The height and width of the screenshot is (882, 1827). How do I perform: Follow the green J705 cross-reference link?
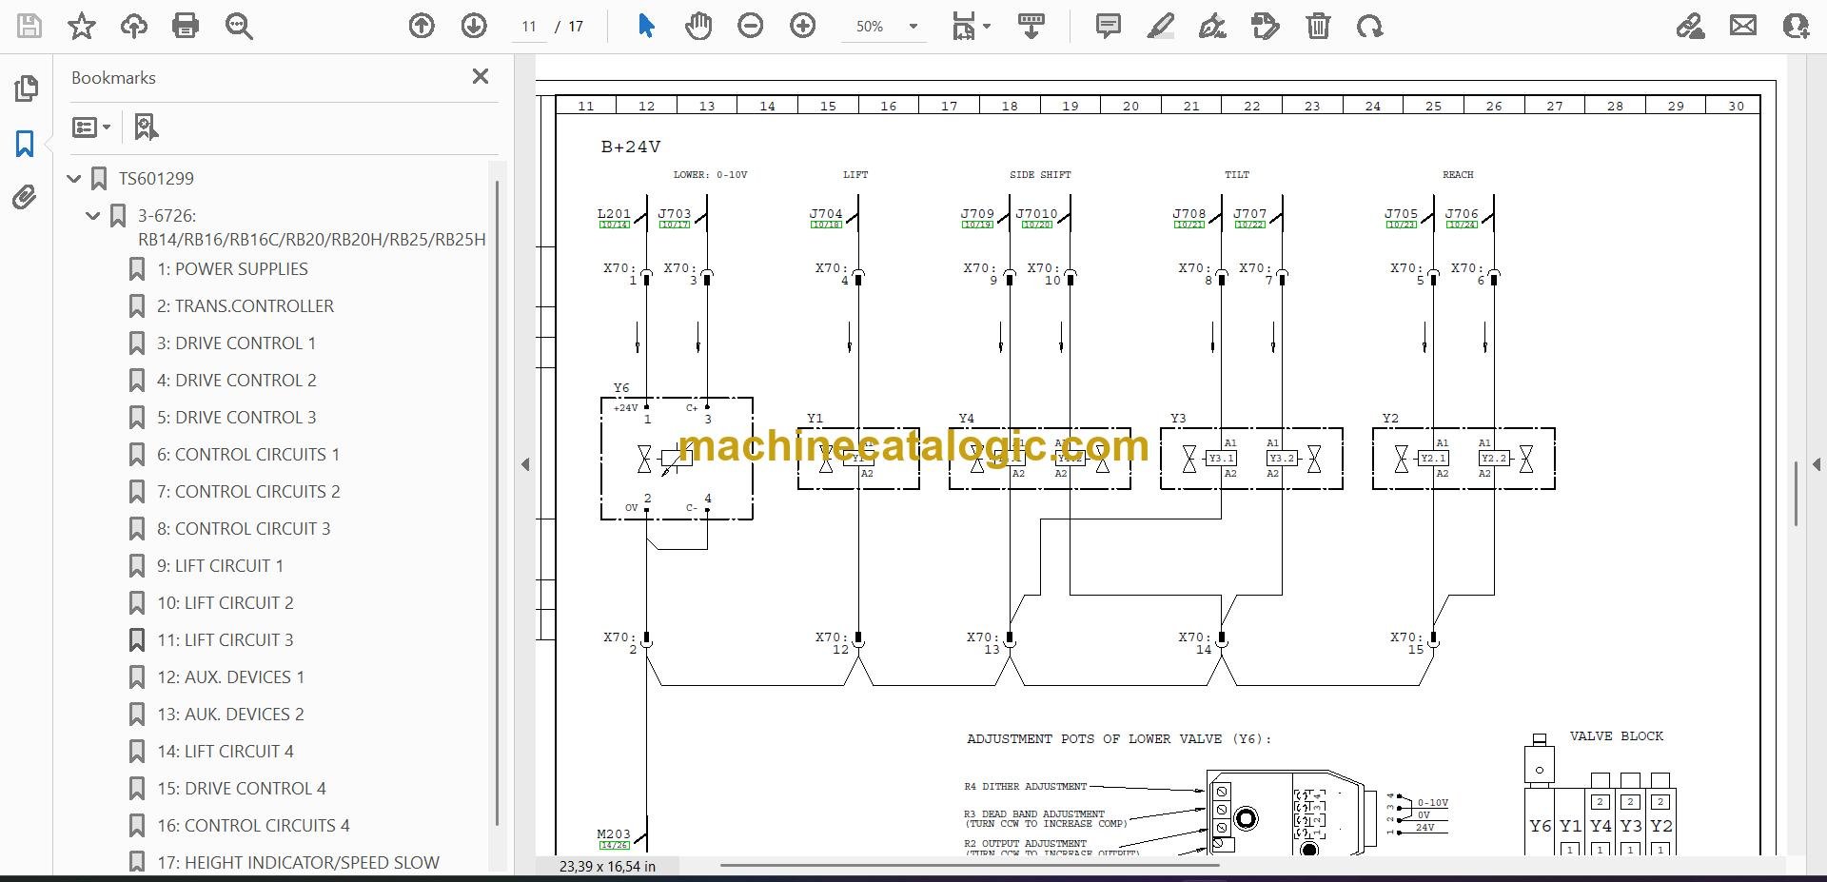1401,225
